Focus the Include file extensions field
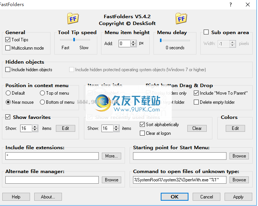Image resolution: width=258 pixels, height=206 pixels. 52,156
